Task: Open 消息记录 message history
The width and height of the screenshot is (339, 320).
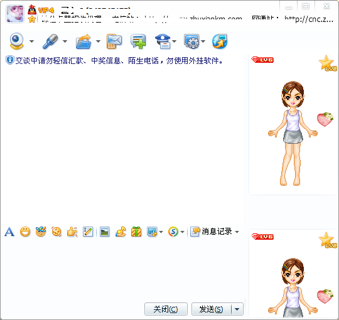Action: point(211,232)
